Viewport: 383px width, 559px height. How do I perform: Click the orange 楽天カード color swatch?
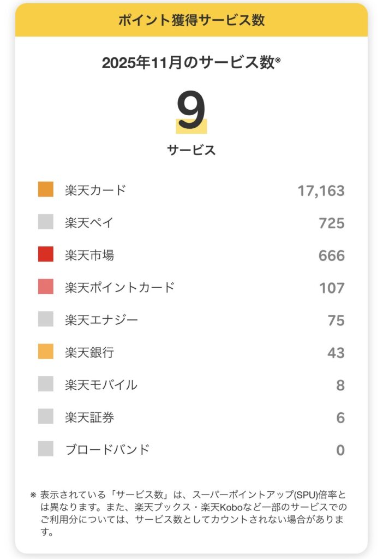[x=46, y=189]
